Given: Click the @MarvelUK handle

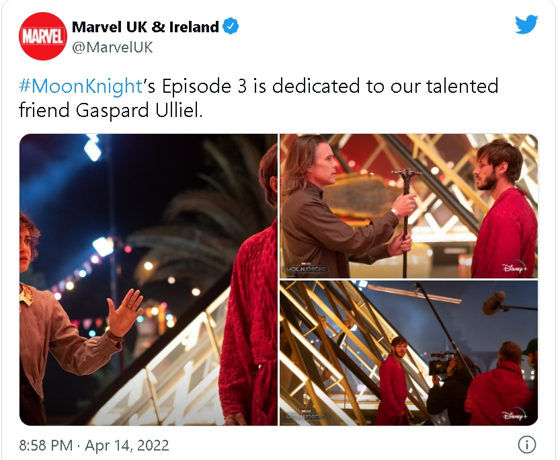Looking at the screenshot, I should click(x=112, y=47).
